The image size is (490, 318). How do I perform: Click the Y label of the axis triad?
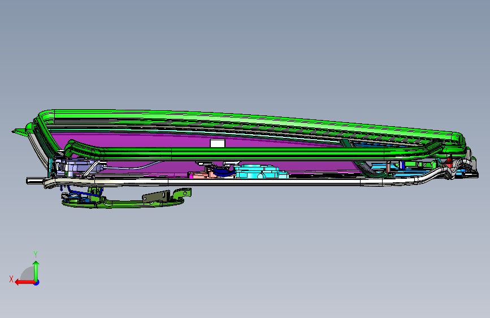(x=36, y=254)
